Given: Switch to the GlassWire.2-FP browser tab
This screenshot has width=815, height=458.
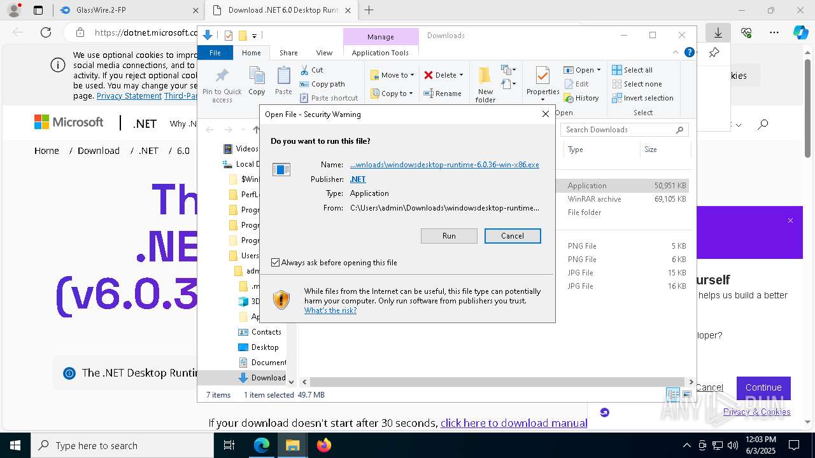Looking at the screenshot, I should [129, 10].
